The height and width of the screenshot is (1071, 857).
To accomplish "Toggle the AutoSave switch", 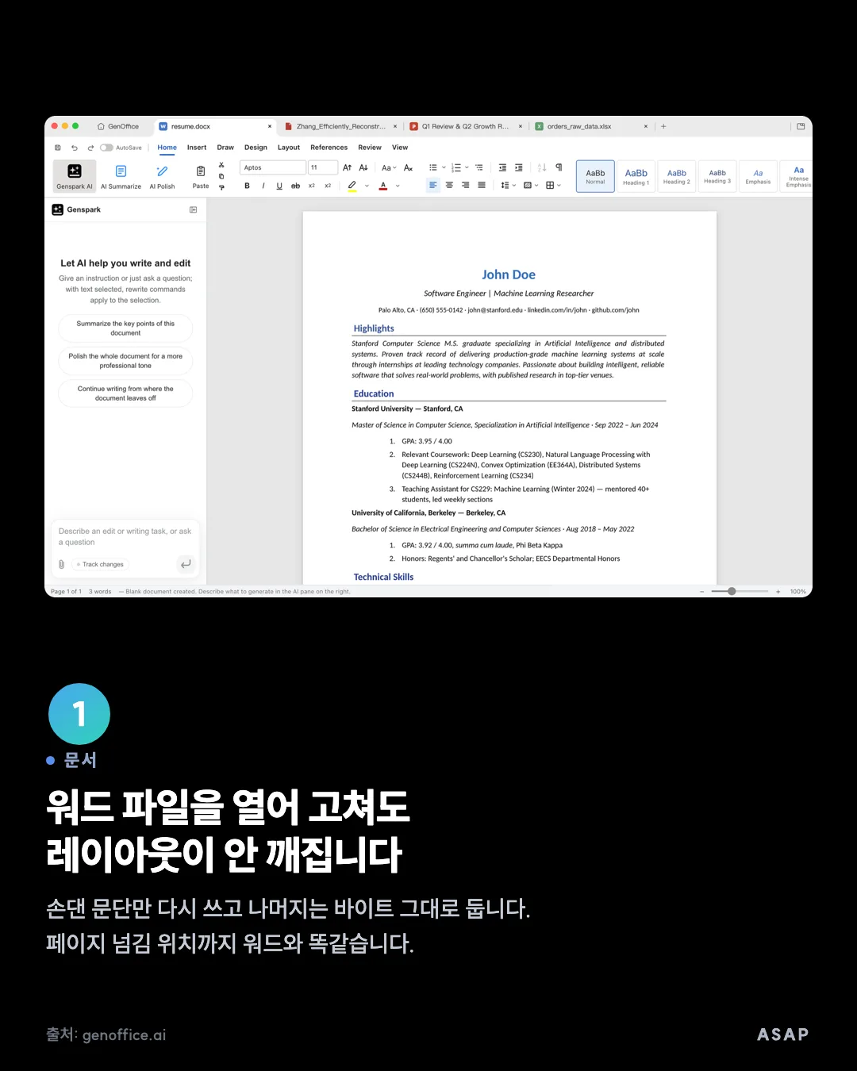I will (x=106, y=148).
